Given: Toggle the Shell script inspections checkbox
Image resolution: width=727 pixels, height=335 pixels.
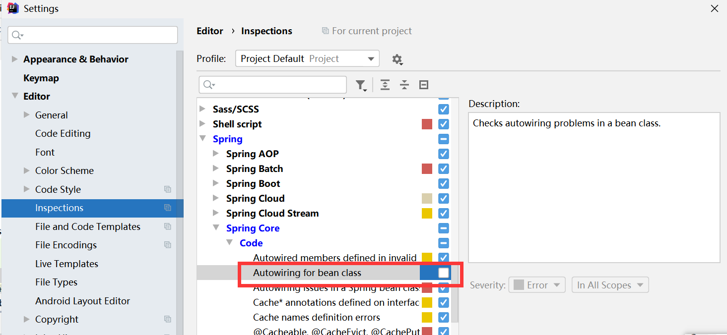Looking at the screenshot, I should pos(444,124).
